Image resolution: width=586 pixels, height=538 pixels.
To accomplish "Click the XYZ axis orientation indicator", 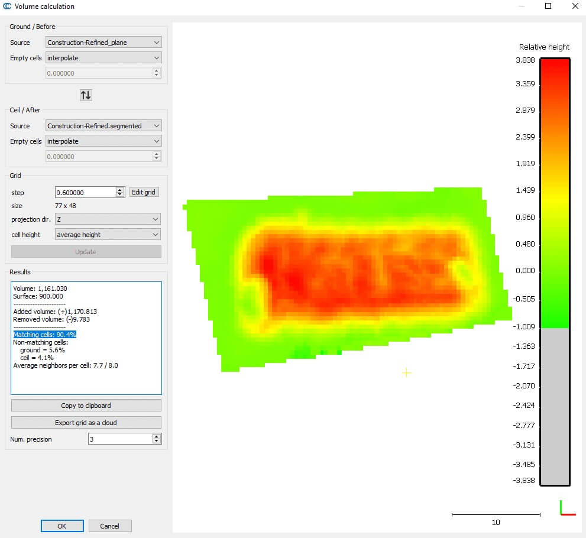I will [x=566, y=508].
